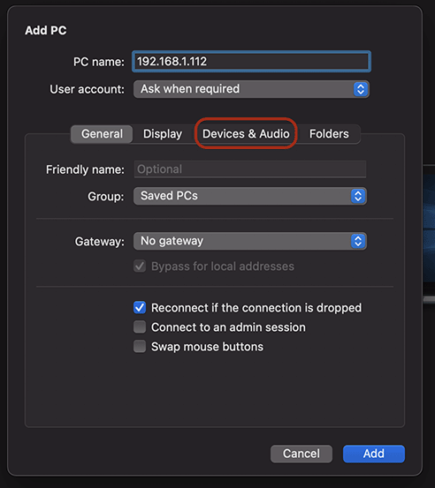
Task: Click the Group popup stepper arrows
Action: point(358,196)
